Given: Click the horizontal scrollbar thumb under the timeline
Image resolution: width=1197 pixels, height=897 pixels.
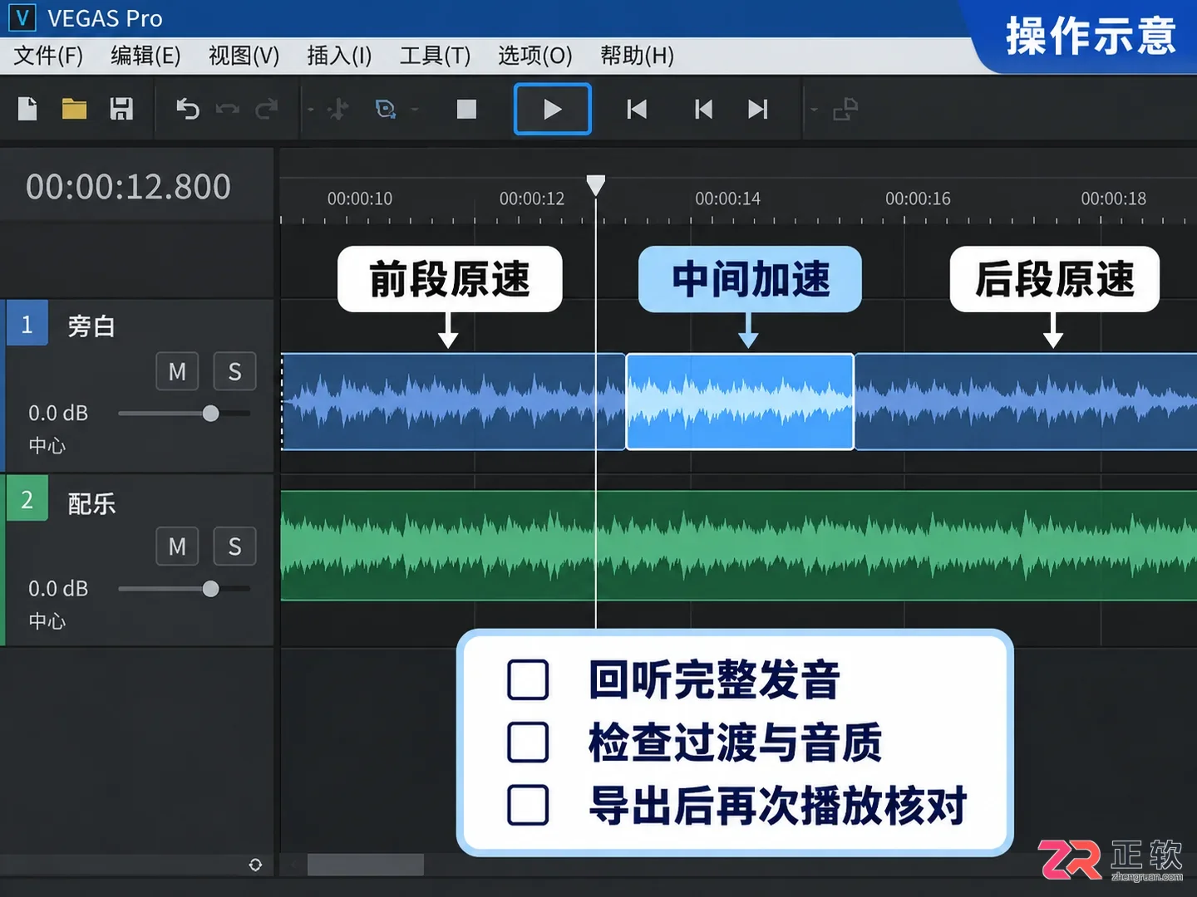Looking at the screenshot, I should point(366,865).
